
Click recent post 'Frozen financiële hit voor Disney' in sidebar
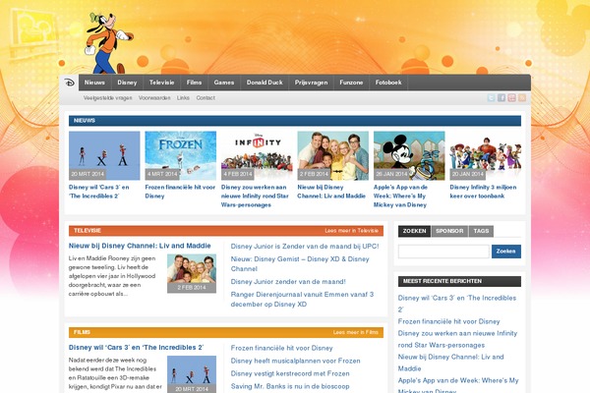449,321
